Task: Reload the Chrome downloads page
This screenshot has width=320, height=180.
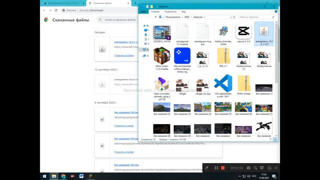Action: (56, 10)
